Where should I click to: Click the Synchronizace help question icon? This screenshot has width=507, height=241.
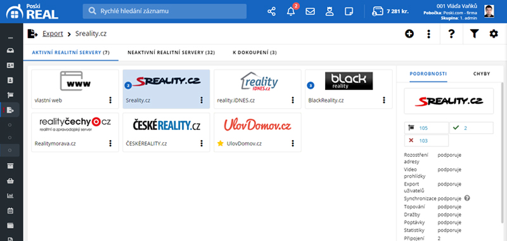click(x=466, y=198)
